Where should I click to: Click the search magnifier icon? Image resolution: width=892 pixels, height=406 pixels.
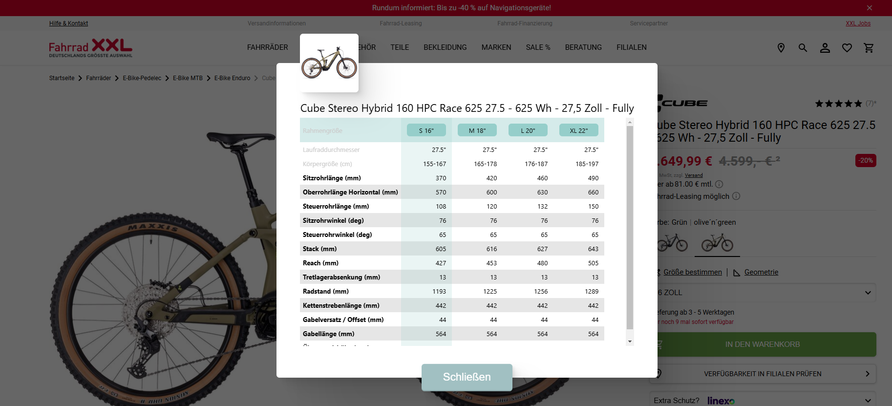803,48
